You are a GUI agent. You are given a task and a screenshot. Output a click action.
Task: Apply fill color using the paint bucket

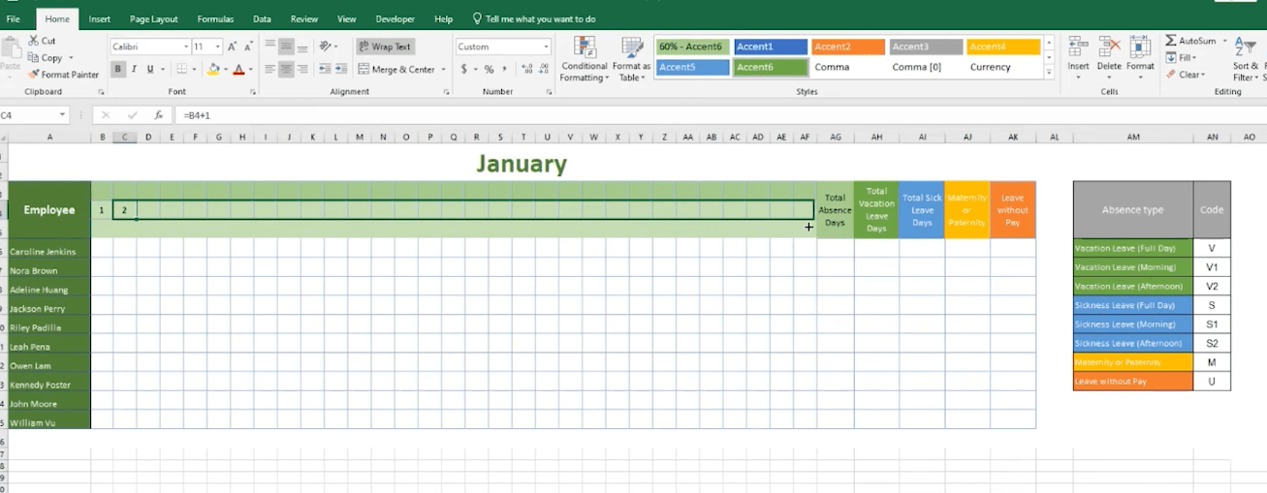[213, 69]
